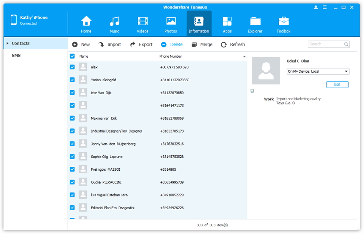Image resolution: width=364 pixels, height=234 pixels.
Task: Uncheck the contact alex checkbox
Action: [72, 67]
